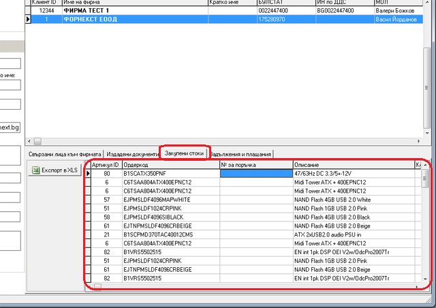This screenshot has height=308, width=436.
Task: Click the Кратко име column header
Action: click(232, 3)
